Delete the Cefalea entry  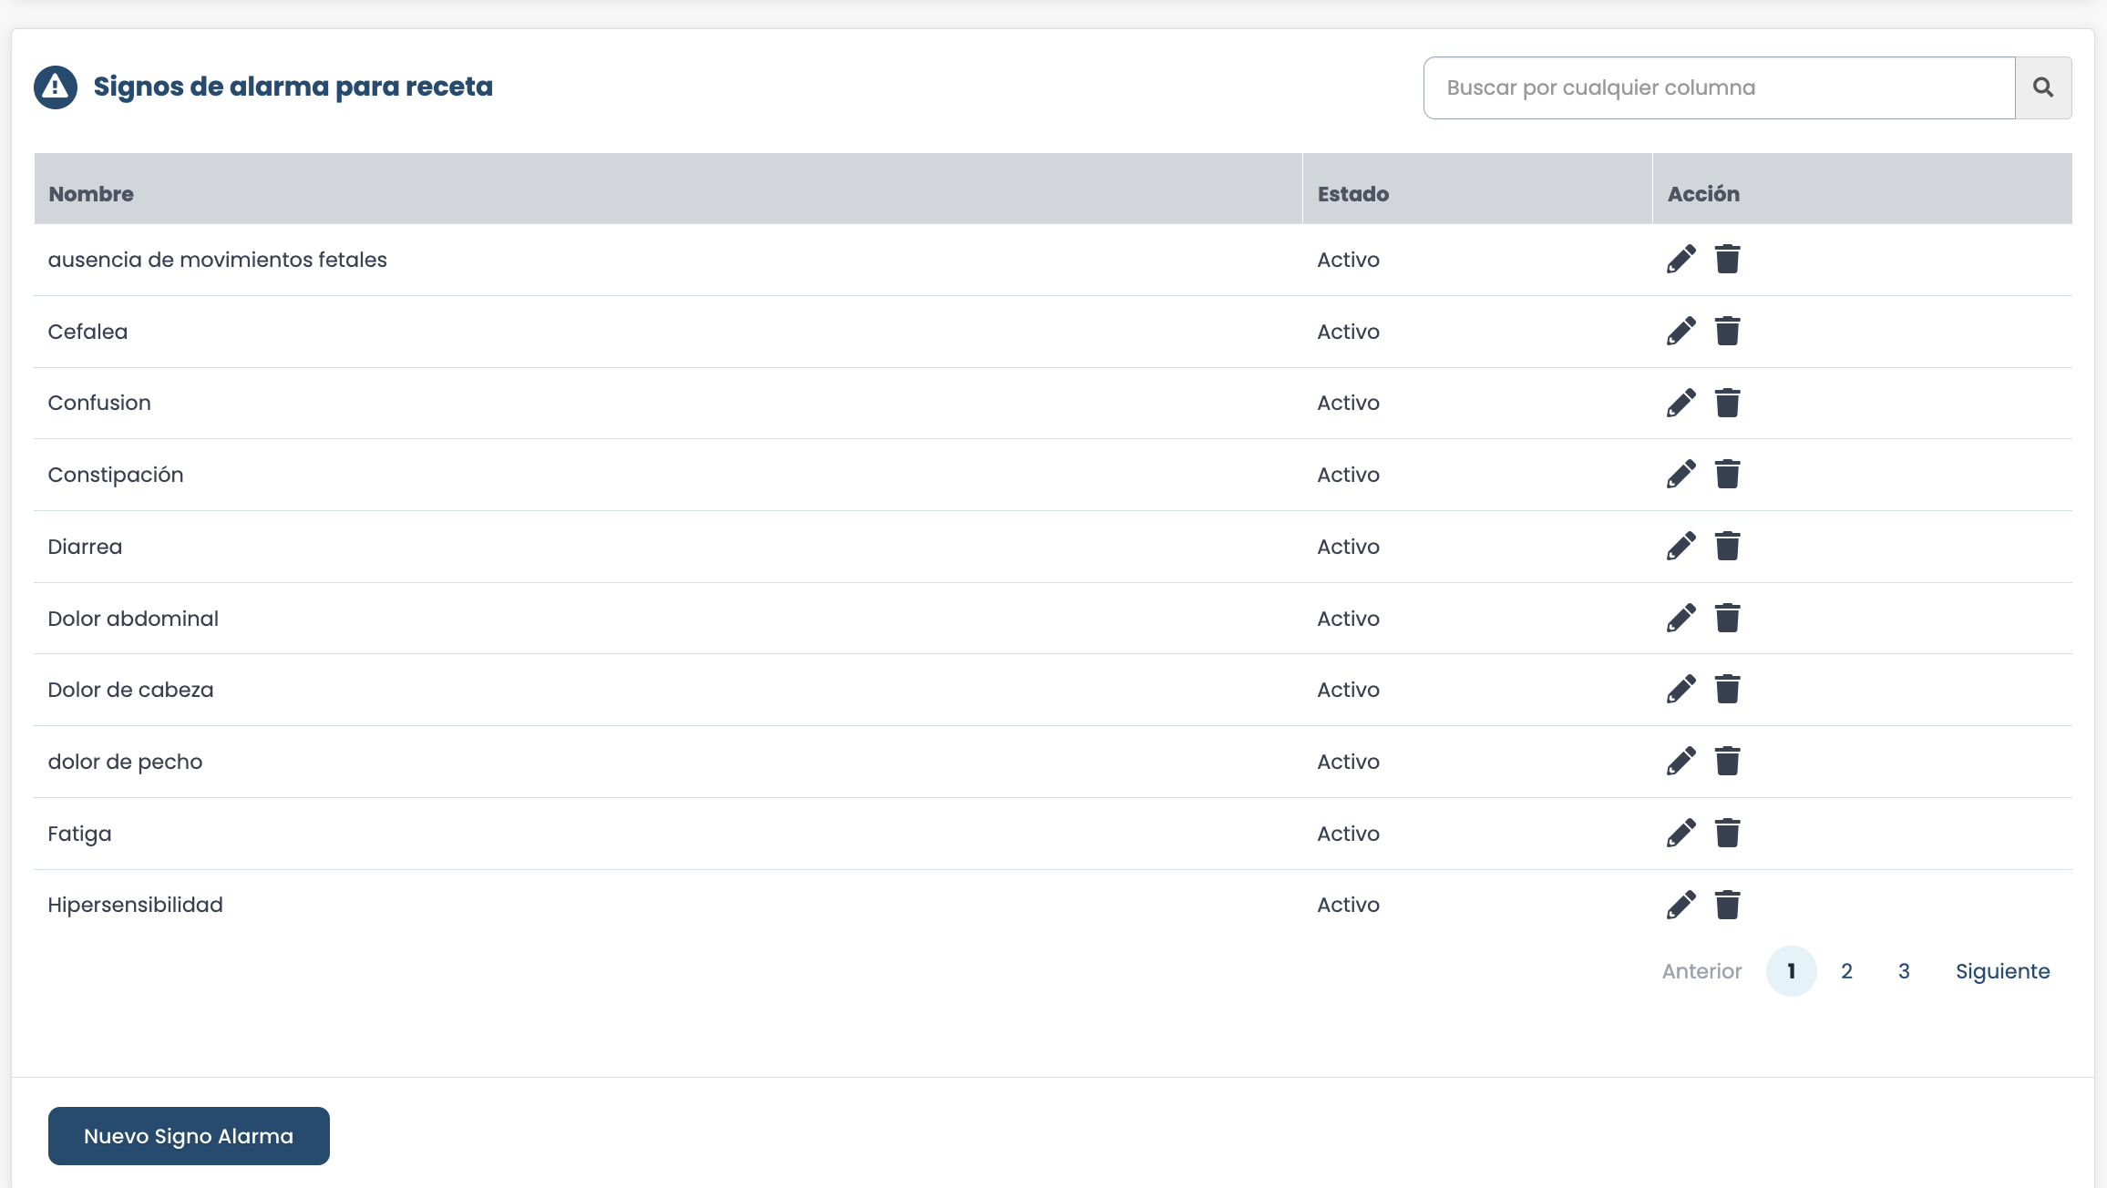point(1728,332)
